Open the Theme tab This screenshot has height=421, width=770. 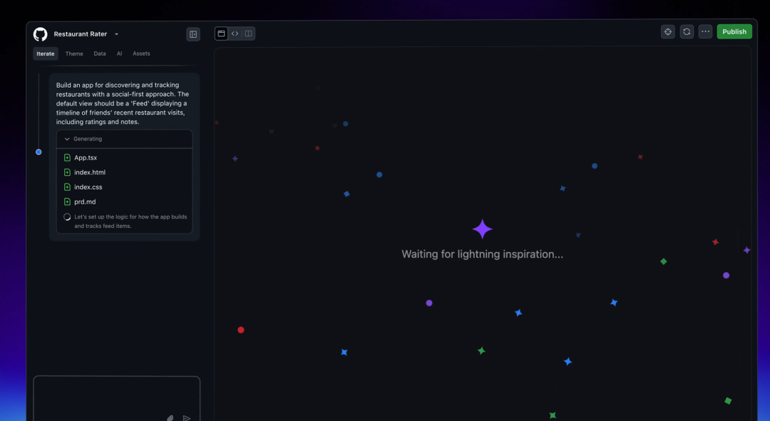pos(74,53)
